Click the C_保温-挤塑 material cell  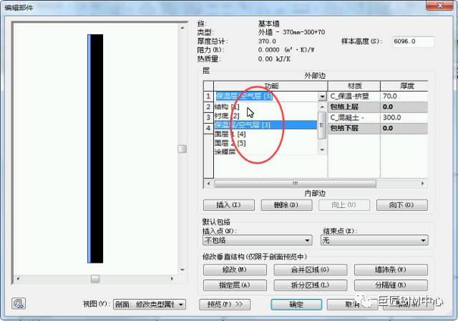coord(354,97)
